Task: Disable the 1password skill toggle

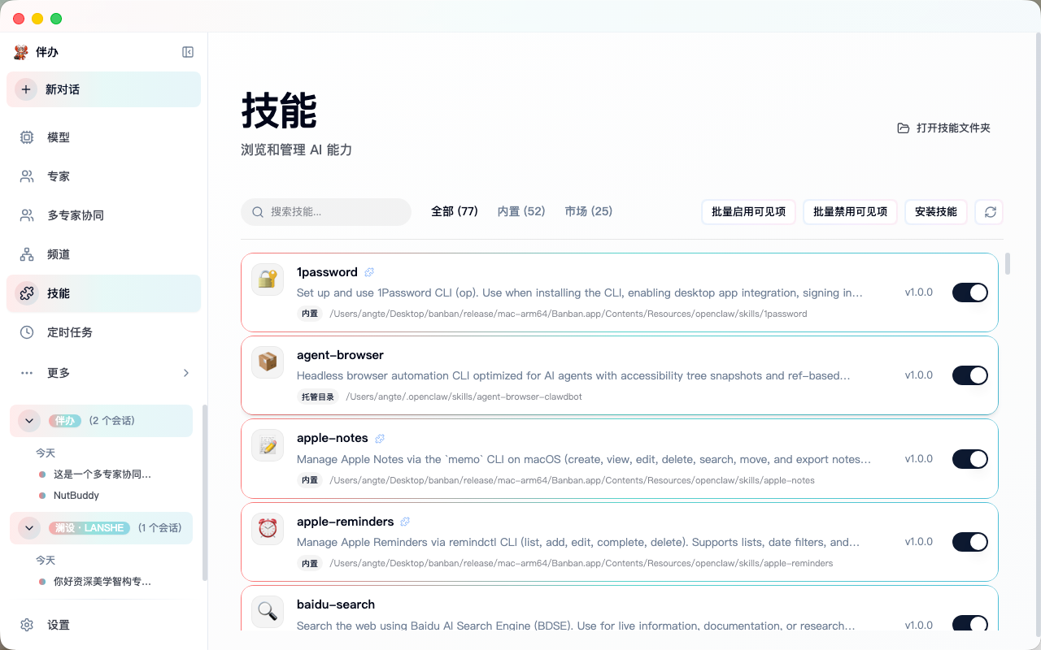Action: [x=969, y=292]
